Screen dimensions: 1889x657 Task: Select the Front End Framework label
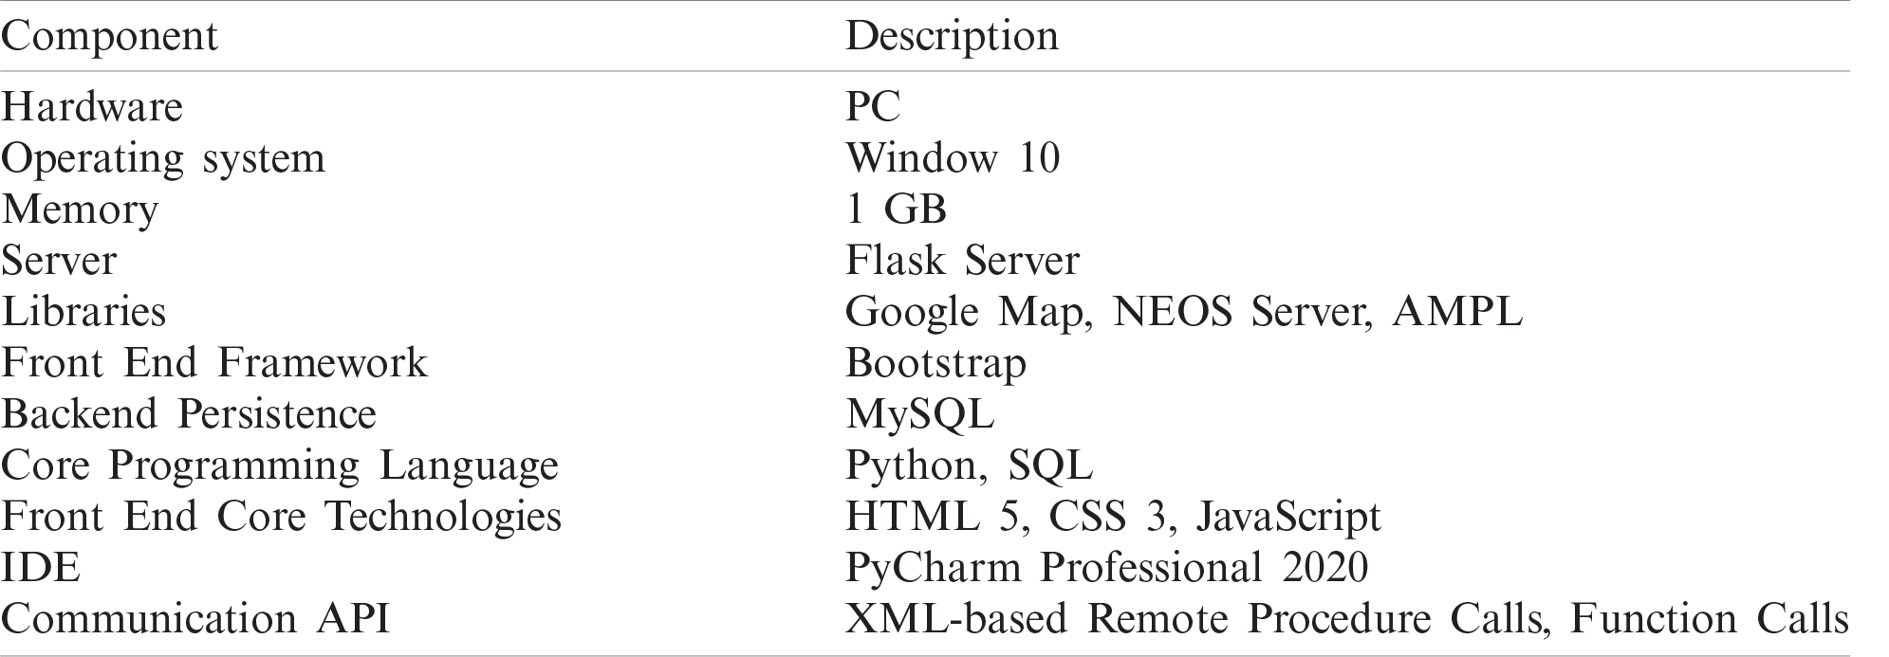[213, 362]
